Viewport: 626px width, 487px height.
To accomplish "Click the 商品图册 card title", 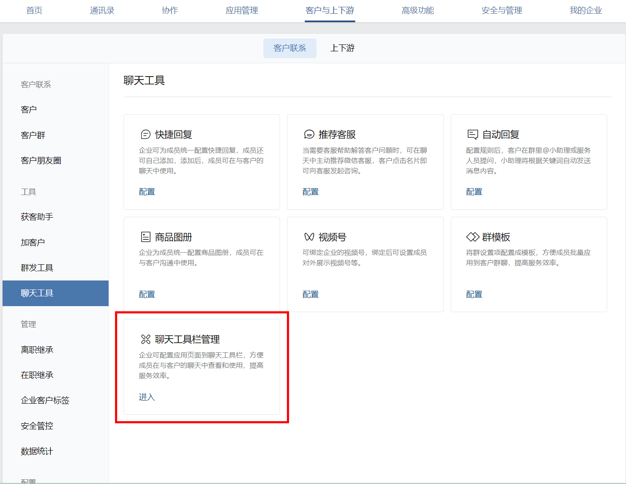I will coord(174,237).
